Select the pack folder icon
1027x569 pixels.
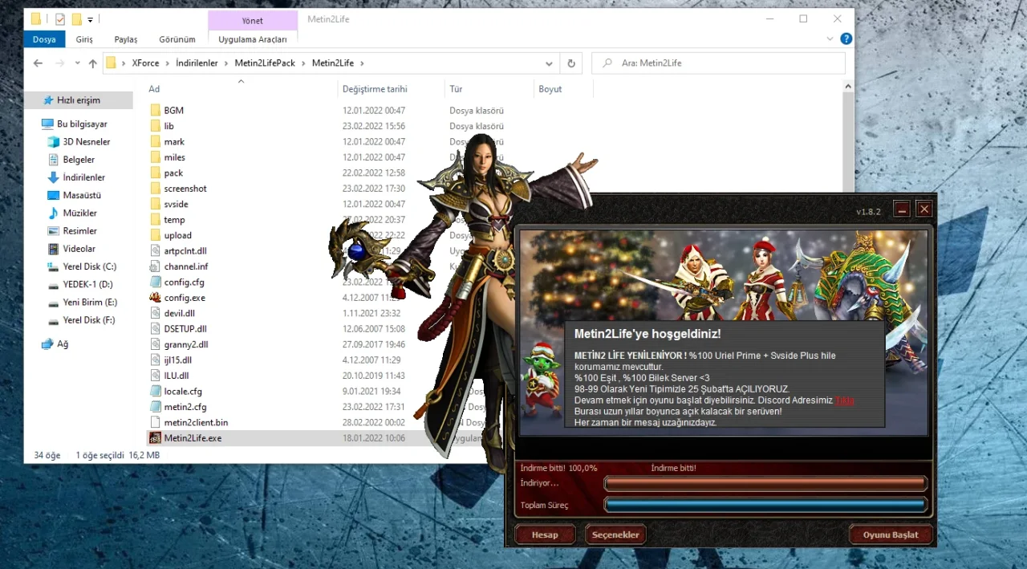pos(156,173)
